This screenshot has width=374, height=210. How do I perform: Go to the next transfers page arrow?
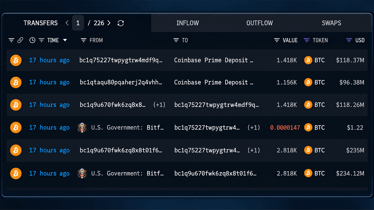[109, 23]
